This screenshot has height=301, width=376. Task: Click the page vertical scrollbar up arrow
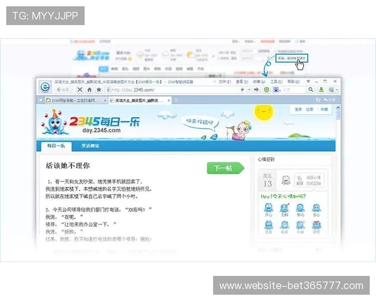338,108
